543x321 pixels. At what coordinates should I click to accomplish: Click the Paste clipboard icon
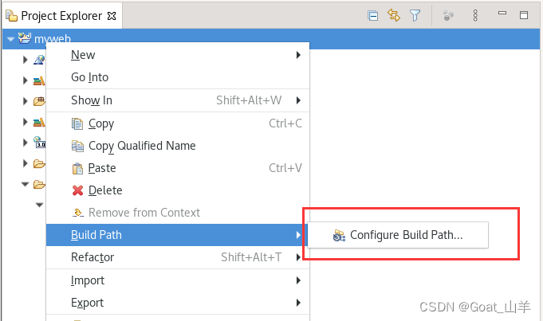click(x=77, y=168)
